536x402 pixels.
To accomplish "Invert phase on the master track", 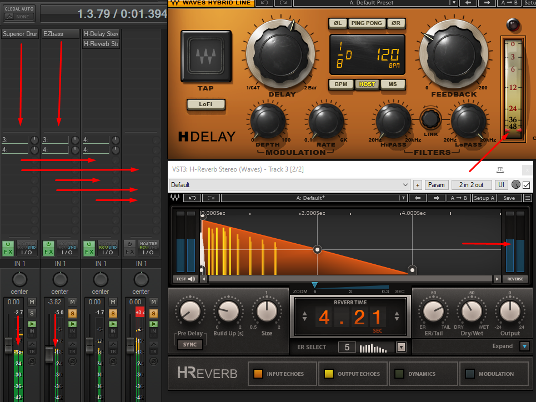I will click(153, 361).
